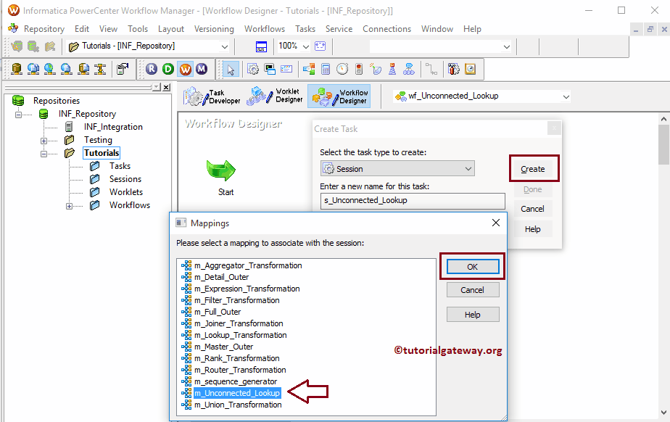Image resolution: width=670 pixels, height=422 pixels.
Task: Select the Sessions folder in the tree
Action: coord(125,179)
